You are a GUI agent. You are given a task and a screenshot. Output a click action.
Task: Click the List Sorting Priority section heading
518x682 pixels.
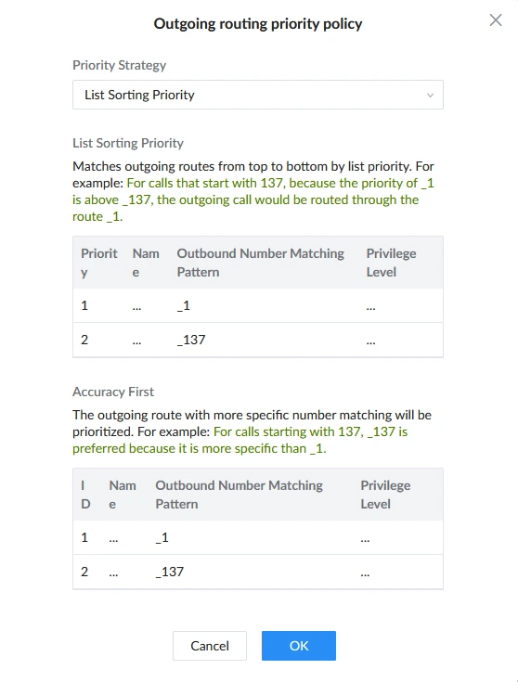click(128, 143)
